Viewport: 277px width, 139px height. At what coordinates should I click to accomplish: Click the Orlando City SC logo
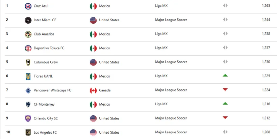pyautogui.click(x=28, y=118)
